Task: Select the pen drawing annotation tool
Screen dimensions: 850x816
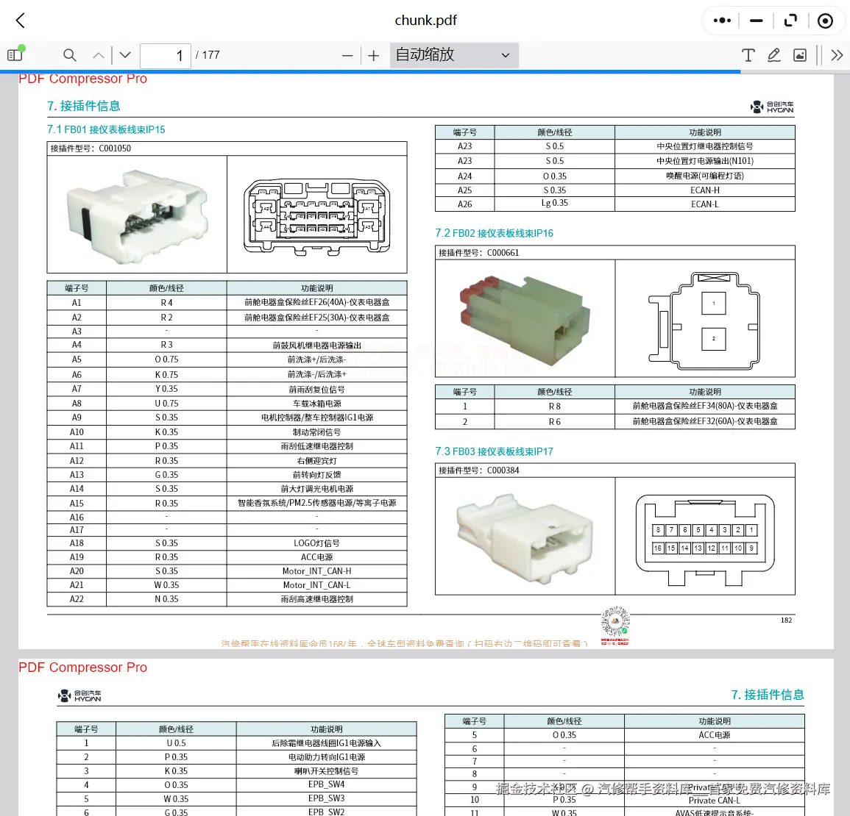Action: [x=773, y=55]
